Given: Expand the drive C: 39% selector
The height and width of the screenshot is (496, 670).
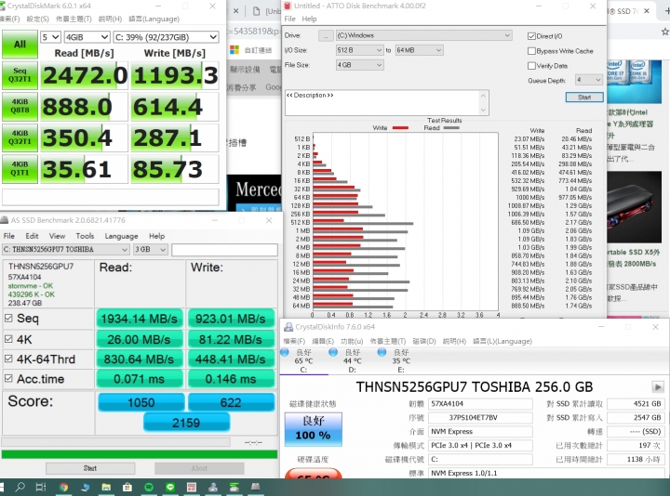Looking at the screenshot, I should (x=167, y=37).
